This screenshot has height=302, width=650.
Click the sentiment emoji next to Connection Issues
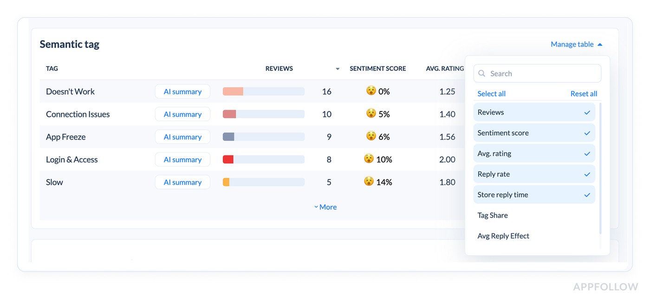point(369,114)
